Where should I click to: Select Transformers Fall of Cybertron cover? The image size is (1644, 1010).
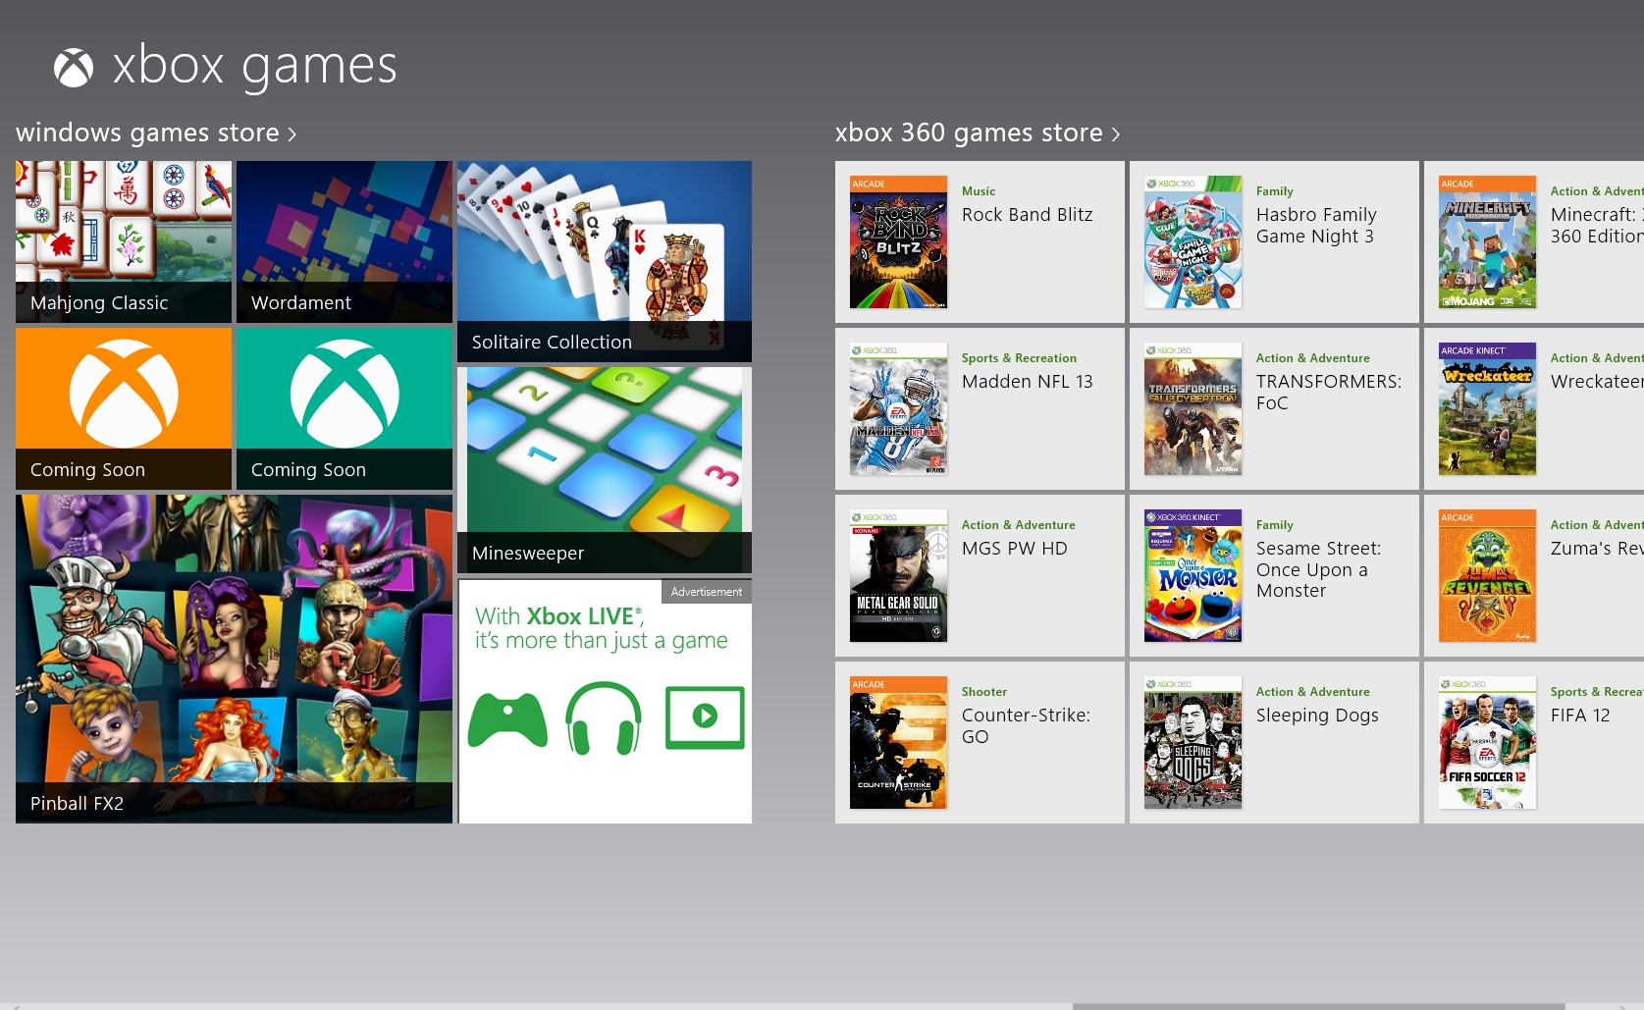click(x=1193, y=408)
